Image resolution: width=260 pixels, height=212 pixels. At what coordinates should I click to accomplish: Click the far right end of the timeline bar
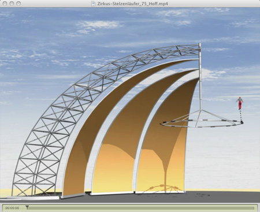[x=254, y=208]
